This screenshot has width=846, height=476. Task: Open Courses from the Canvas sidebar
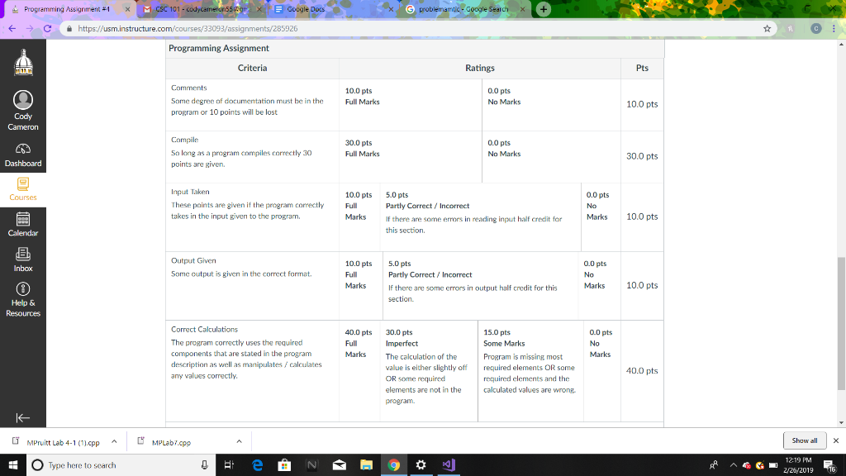(x=23, y=192)
